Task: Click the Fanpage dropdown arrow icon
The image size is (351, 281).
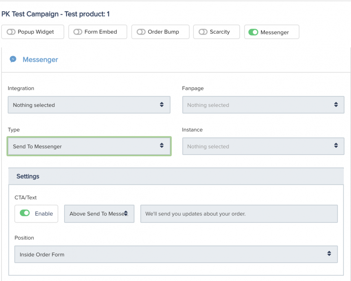Action: tap(336, 105)
